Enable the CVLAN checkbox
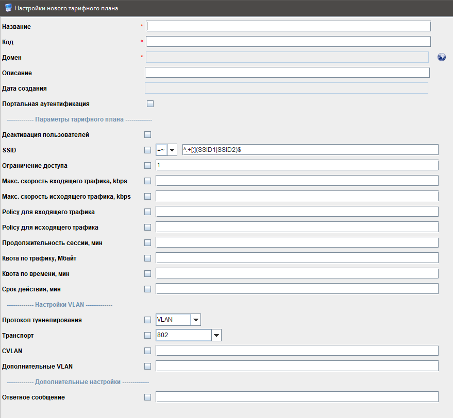This screenshot has height=418, width=453. (148, 351)
